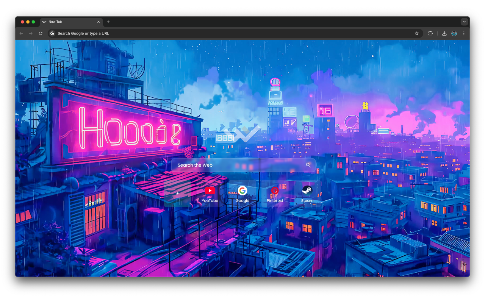Viewport: 485px width, 303px height.
Task: Launch the Steam shortcut icon
Action: point(307,191)
